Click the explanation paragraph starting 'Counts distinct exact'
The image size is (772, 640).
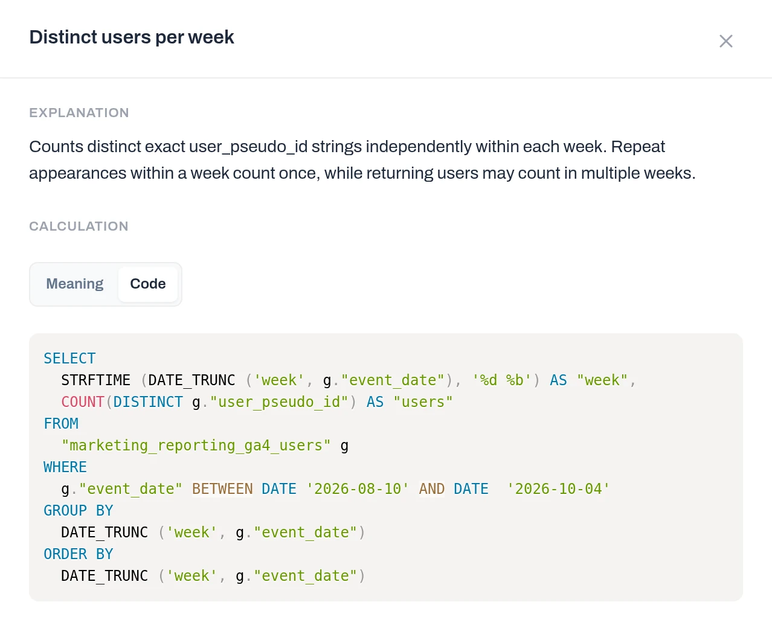pyautogui.click(x=362, y=160)
